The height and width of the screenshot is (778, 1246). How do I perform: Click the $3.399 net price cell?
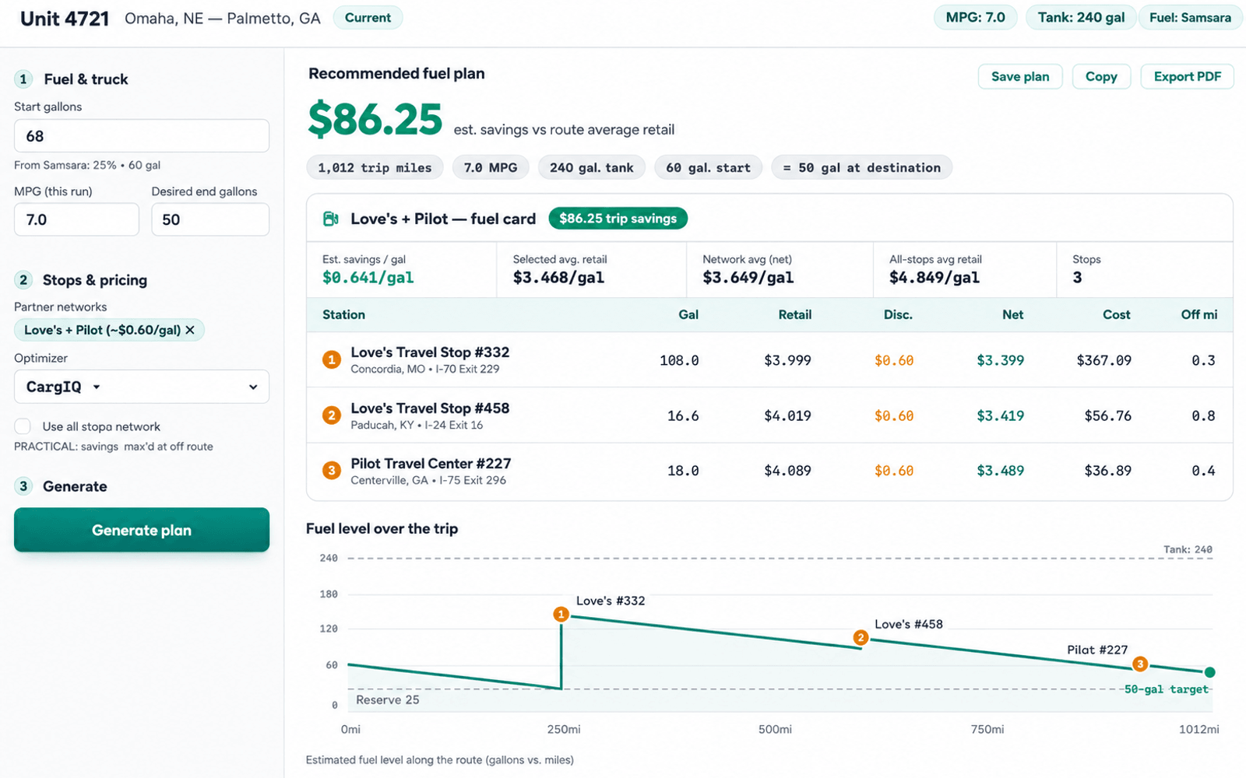[1000, 360]
